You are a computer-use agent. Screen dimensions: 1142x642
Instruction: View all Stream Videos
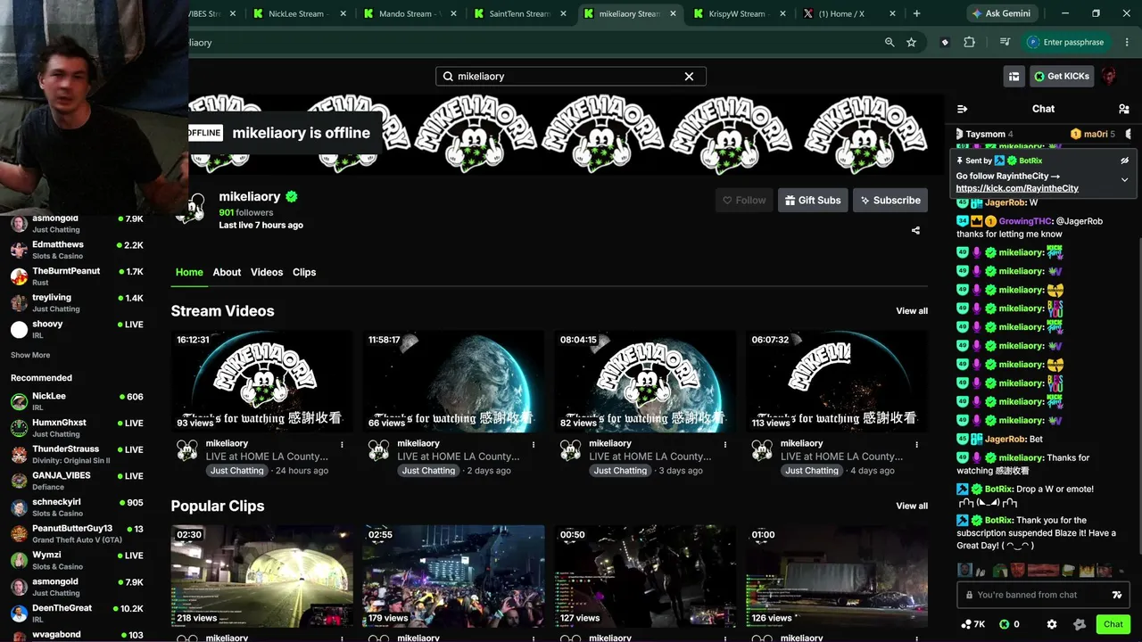tap(912, 311)
